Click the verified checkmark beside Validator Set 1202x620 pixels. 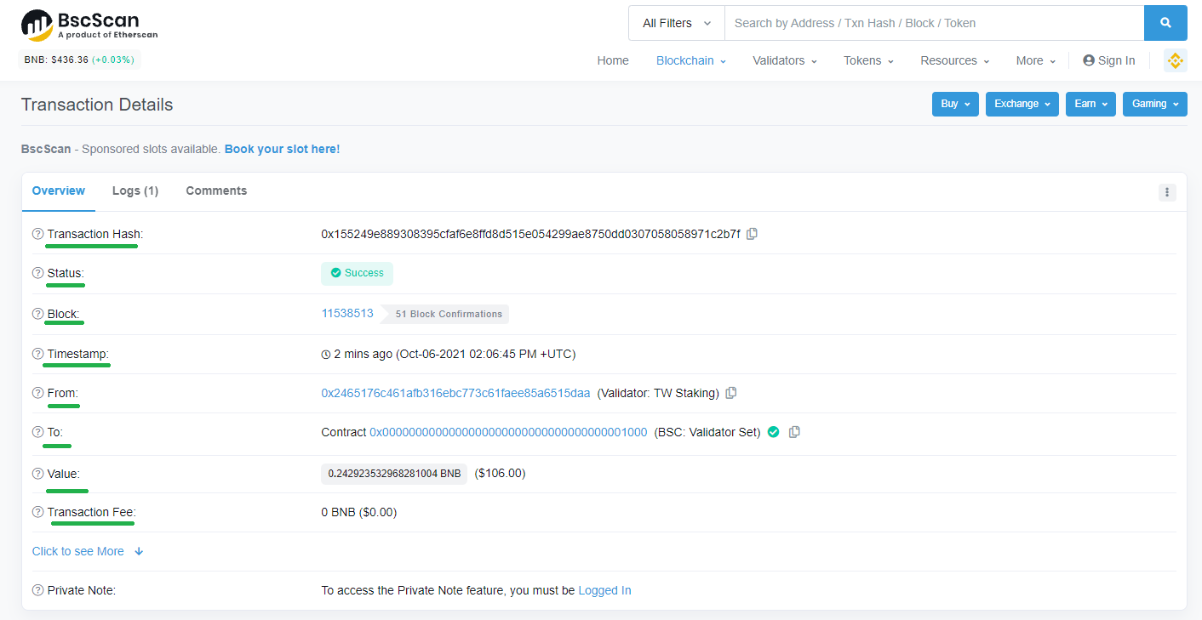(773, 432)
